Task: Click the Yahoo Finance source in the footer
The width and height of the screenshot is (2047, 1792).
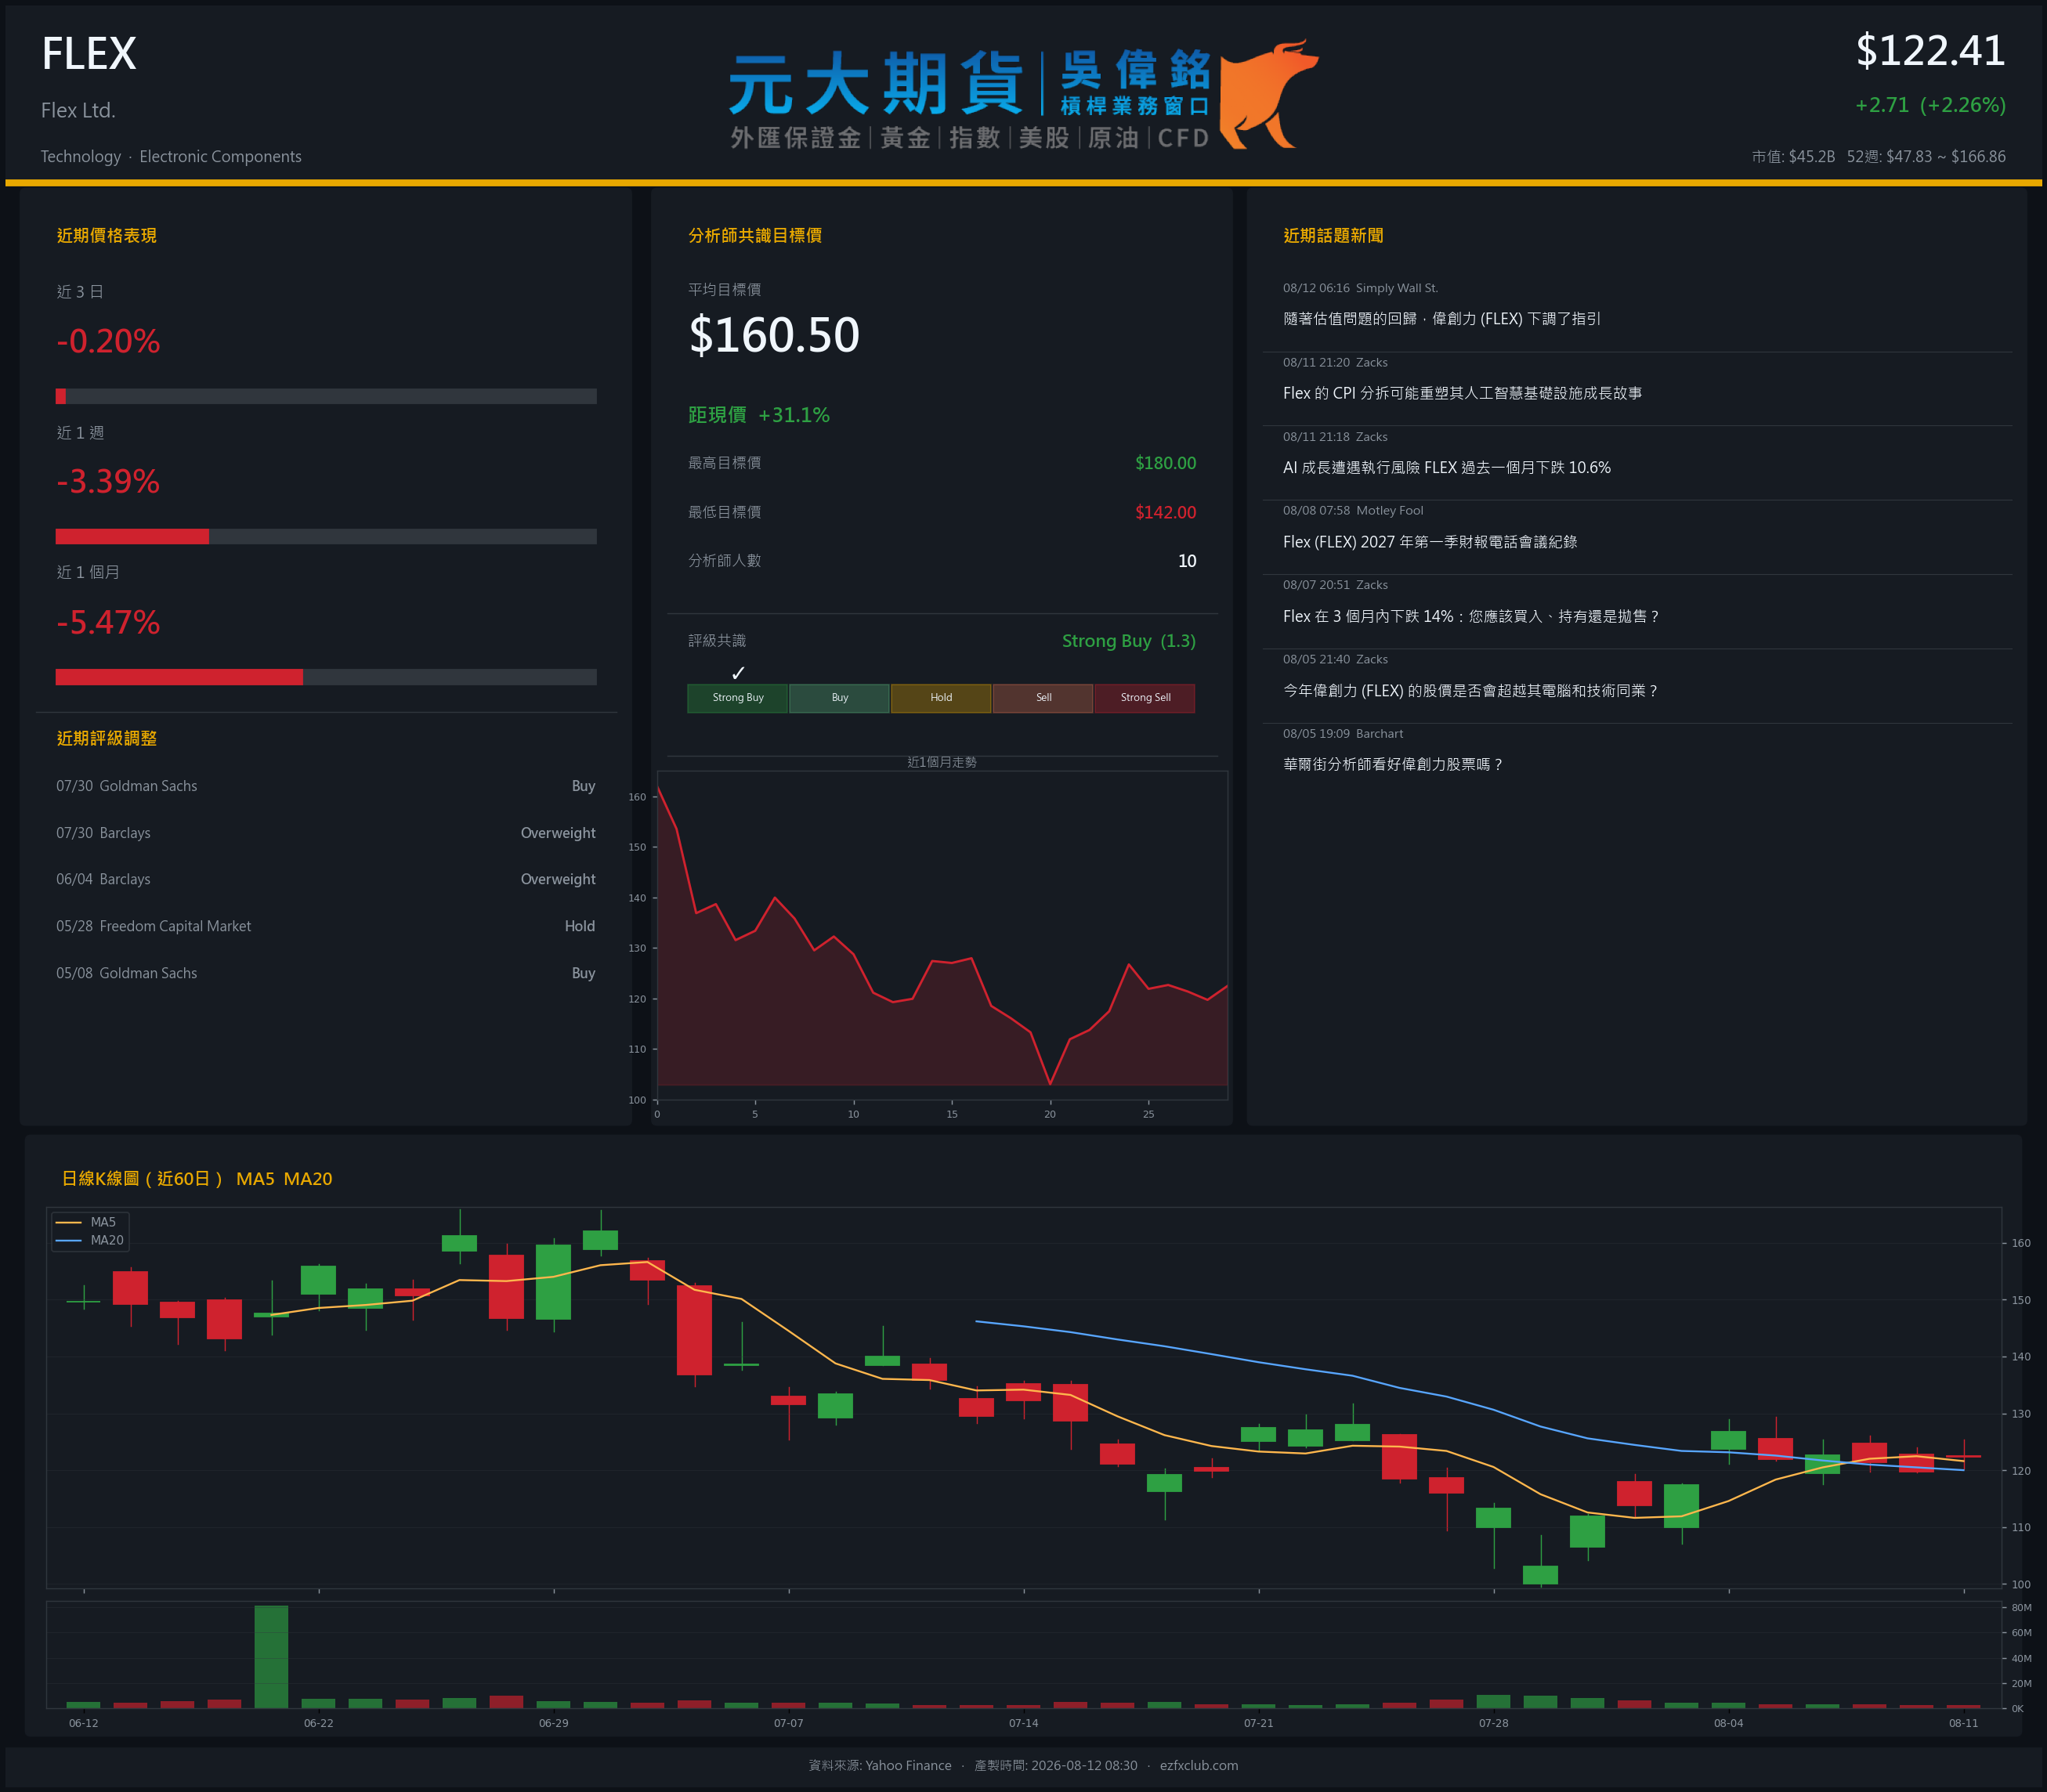Action: [x=908, y=1765]
